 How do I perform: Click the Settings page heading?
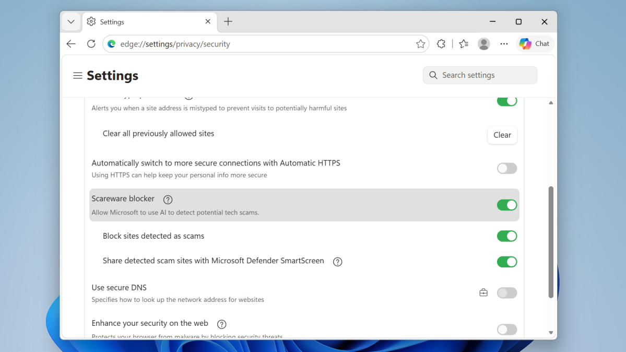point(113,76)
